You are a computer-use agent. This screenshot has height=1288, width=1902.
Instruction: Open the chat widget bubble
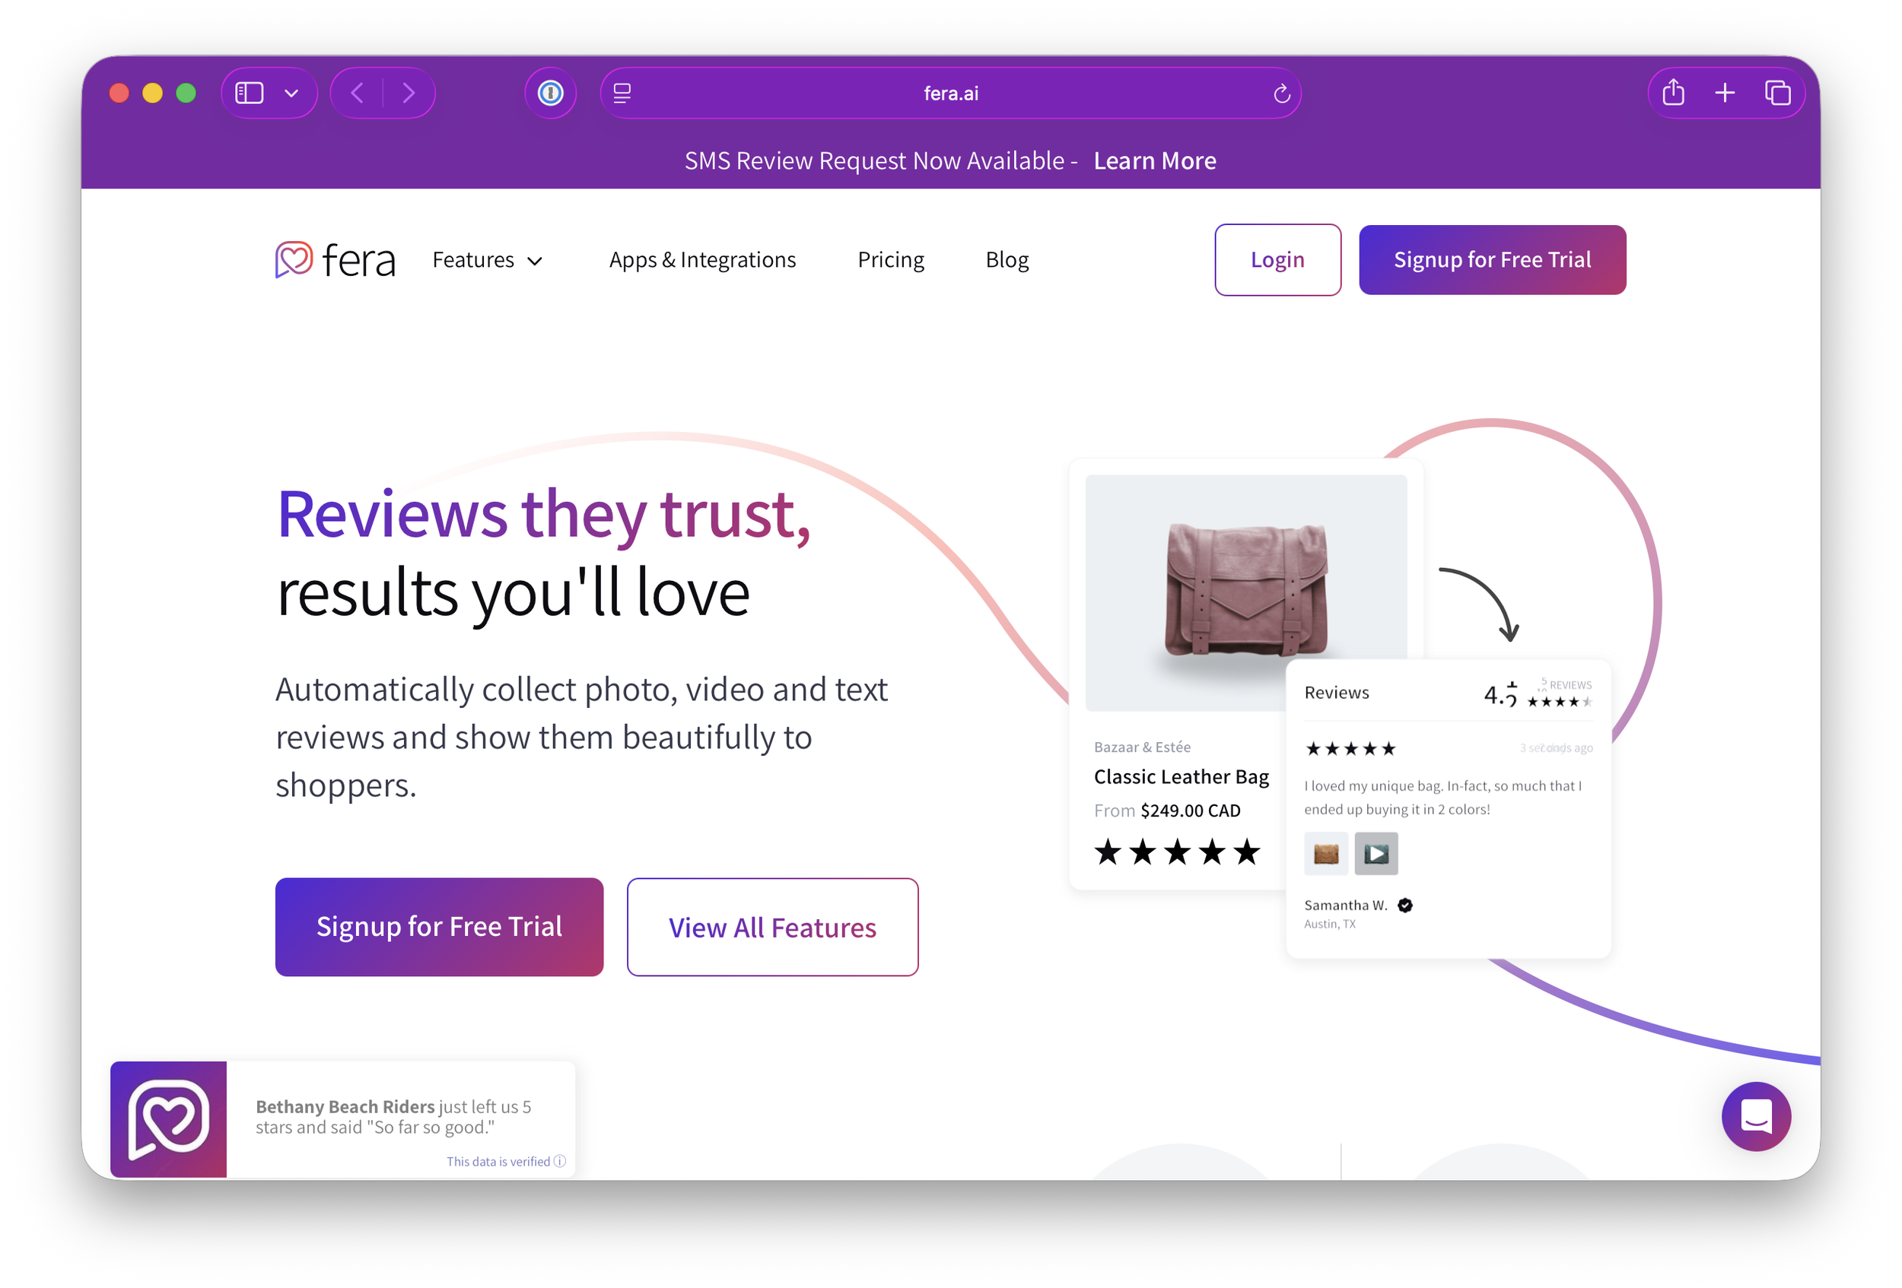(x=1757, y=1116)
